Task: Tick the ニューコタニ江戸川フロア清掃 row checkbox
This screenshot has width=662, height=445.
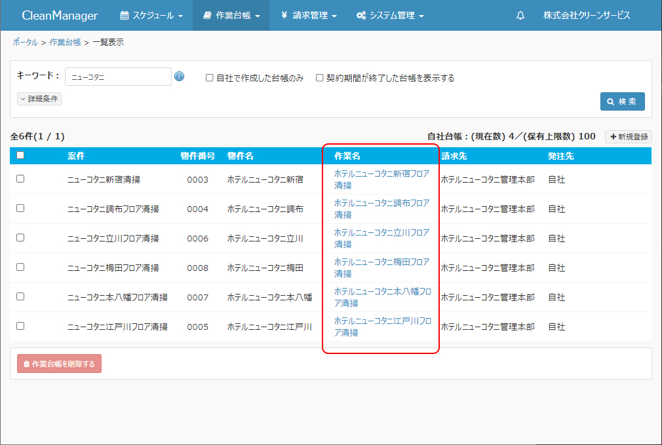Action: [20, 326]
